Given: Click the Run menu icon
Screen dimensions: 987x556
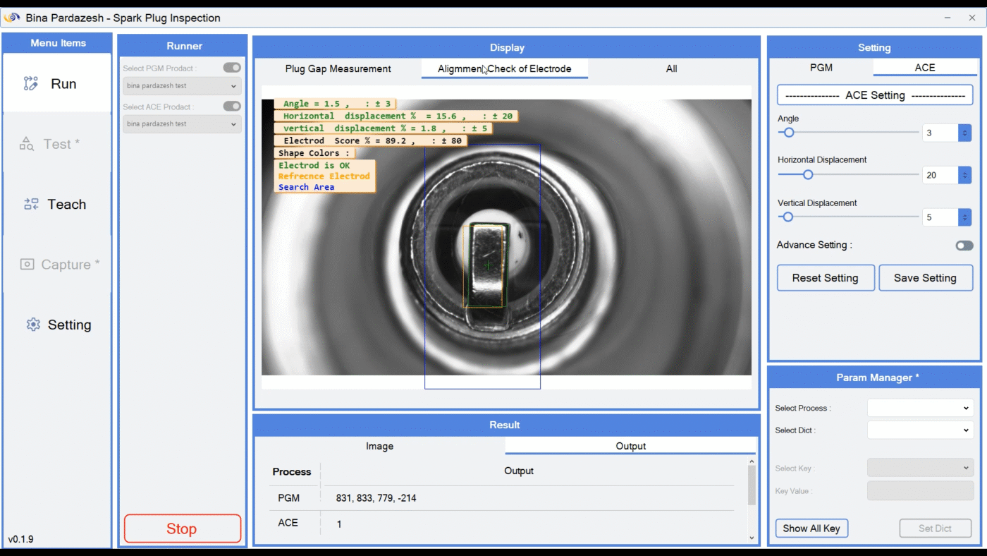Looking at the screenshot, I should coord(30,84).
